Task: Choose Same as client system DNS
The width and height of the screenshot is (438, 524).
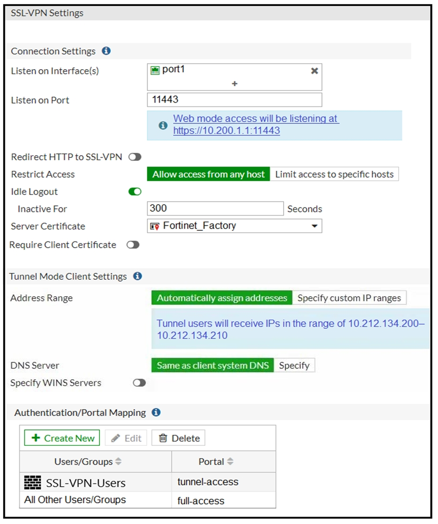Action: [213, 365]
